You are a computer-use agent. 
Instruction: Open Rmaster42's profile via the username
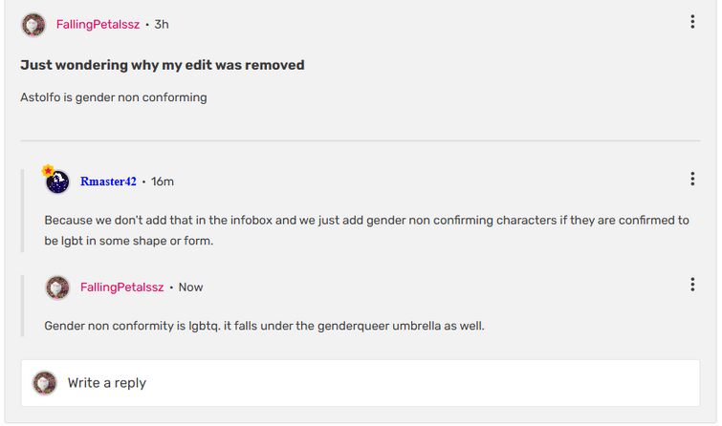[x=108, y=181]
